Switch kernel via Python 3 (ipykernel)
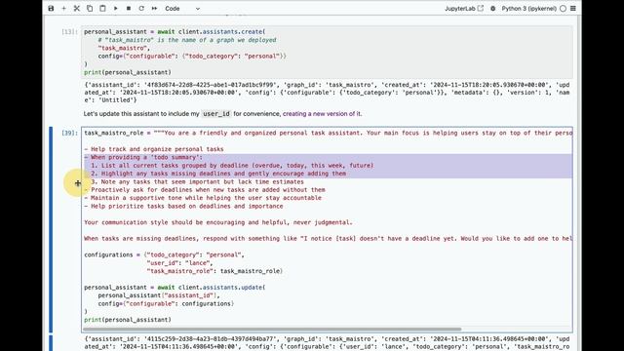The image size is (624, 351). click(528, 9)
